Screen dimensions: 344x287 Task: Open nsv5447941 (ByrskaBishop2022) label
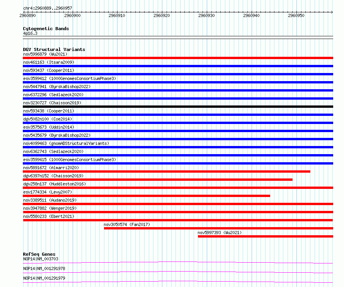pos(57,87)
